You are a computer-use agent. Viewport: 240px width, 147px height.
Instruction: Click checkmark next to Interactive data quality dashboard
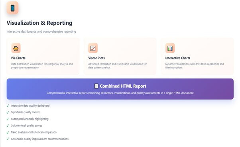pos(8,106)
